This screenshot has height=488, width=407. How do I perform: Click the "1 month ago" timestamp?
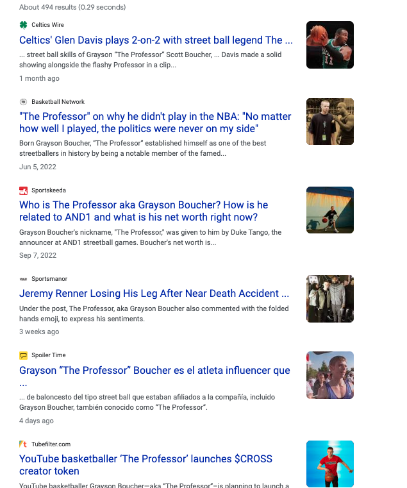[x=39, y=78]
